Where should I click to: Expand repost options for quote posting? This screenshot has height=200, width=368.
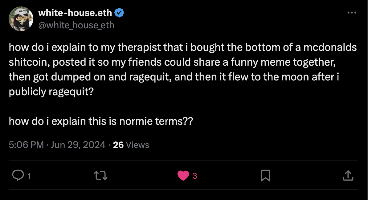tap(100, 175)
